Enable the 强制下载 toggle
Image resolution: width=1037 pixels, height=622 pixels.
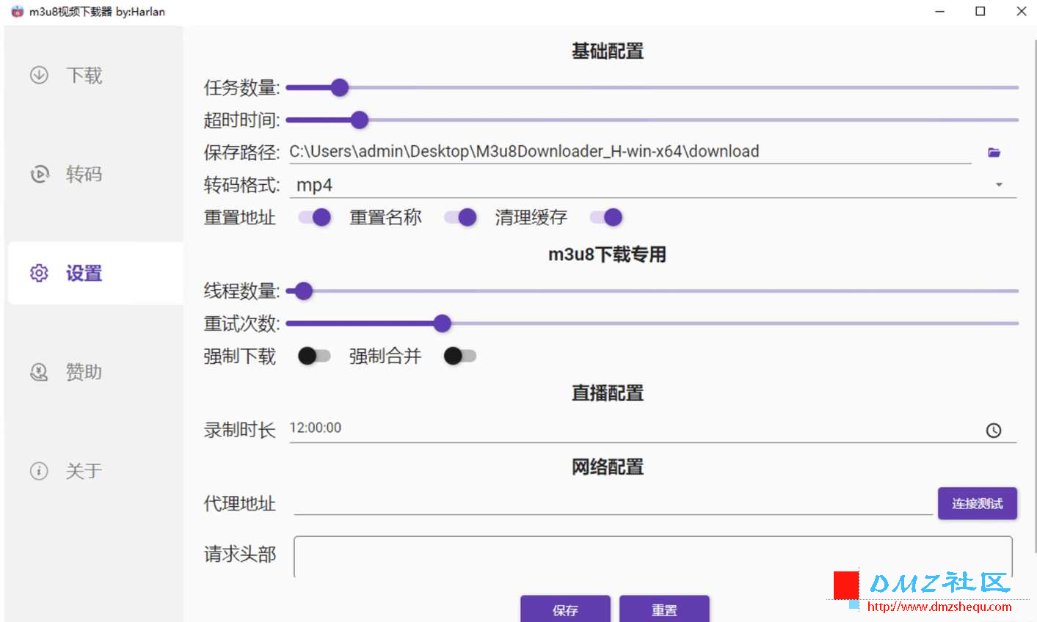coord(315,356)
